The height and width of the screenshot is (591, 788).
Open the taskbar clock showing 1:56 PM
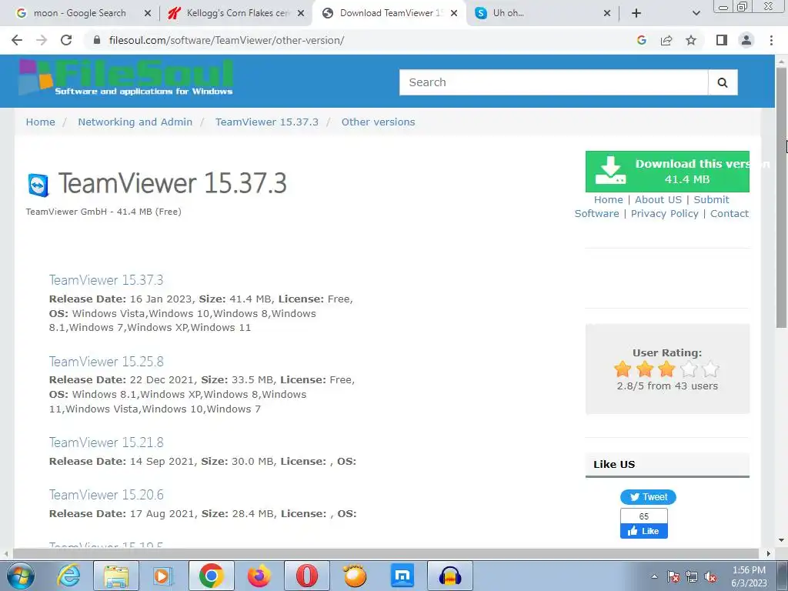coord(749,576)
